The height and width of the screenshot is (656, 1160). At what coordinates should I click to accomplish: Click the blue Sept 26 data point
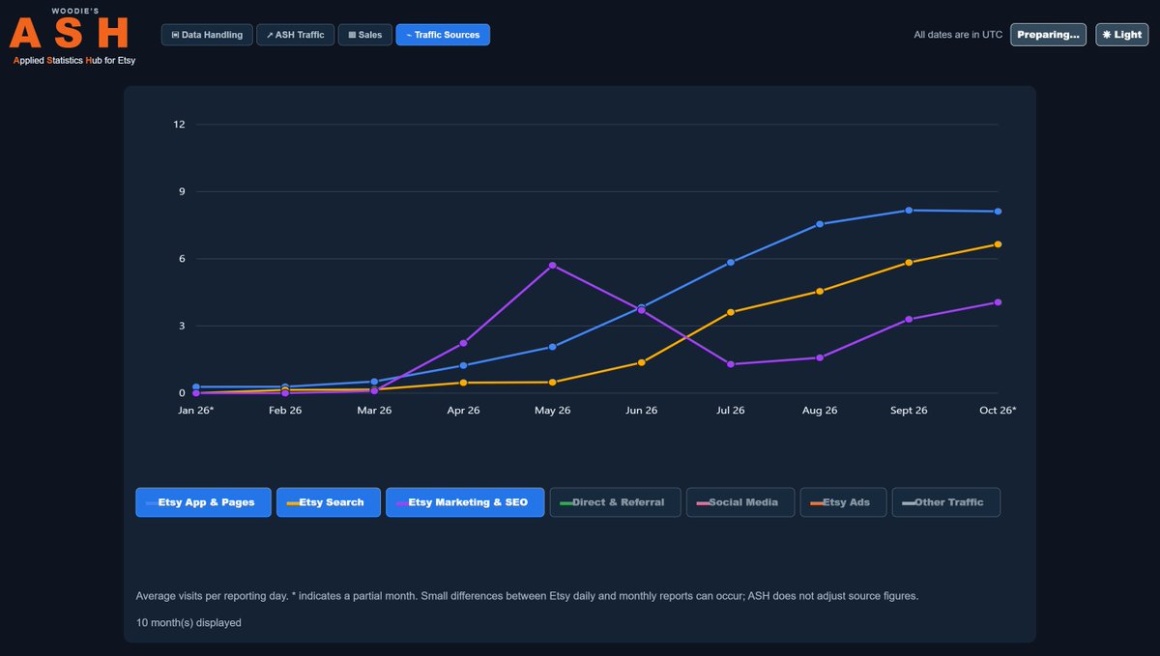coord(909,210)
